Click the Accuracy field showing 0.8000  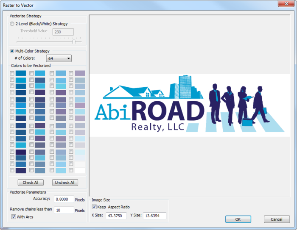point(64,199)
